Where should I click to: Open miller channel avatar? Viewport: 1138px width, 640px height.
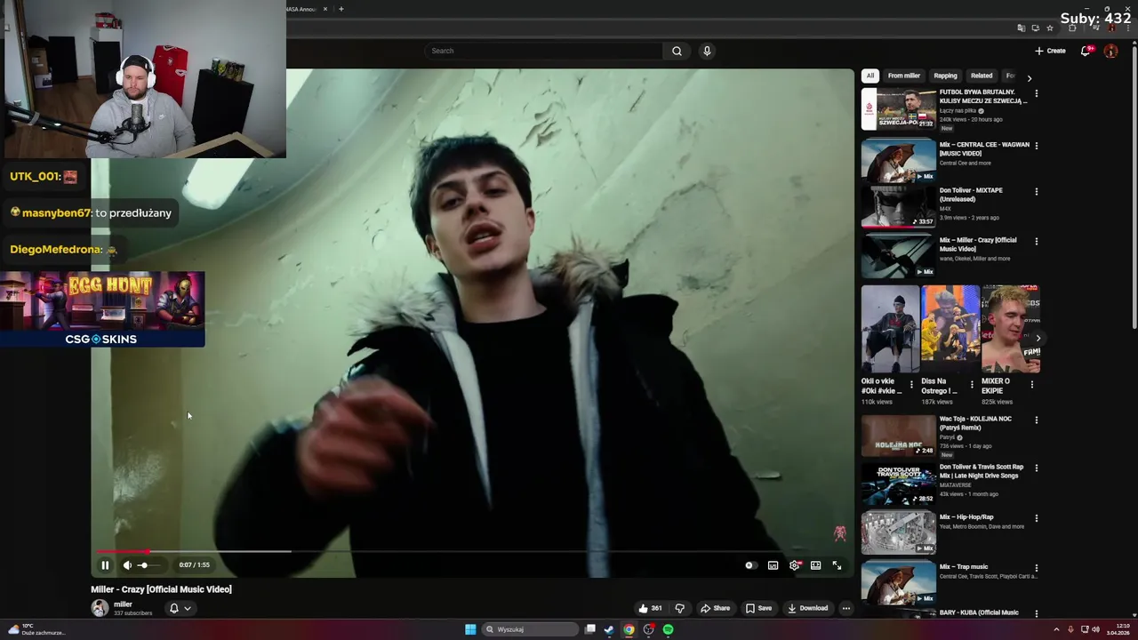coord(100,608)
